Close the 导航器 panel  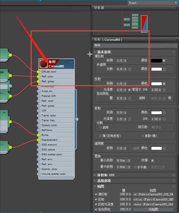tap(176, 8)
